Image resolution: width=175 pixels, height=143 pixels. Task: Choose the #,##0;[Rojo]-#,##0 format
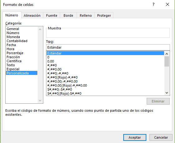point(62,77)
